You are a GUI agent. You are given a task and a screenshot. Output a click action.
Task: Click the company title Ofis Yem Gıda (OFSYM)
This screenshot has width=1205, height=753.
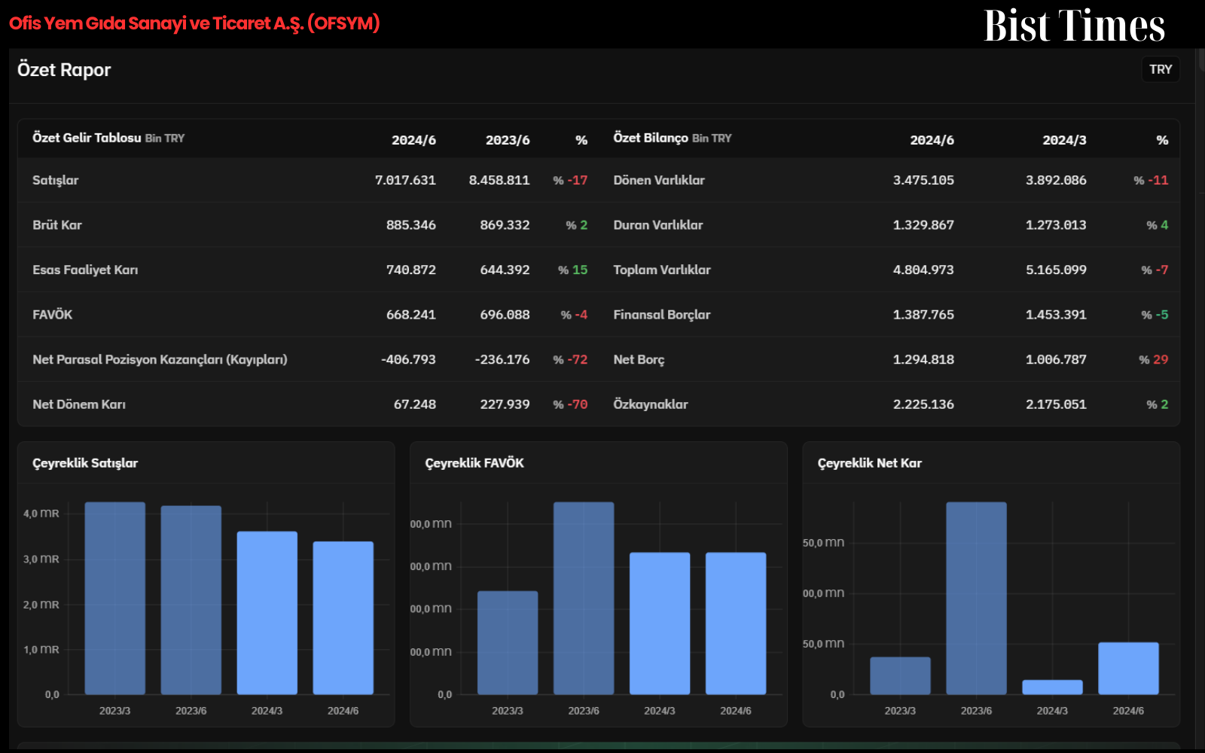pos(194,23)
